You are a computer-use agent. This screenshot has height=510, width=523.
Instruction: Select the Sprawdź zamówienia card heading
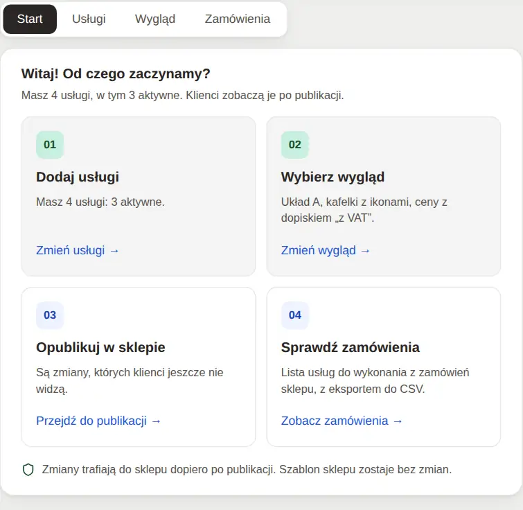[x=351, y=348]
